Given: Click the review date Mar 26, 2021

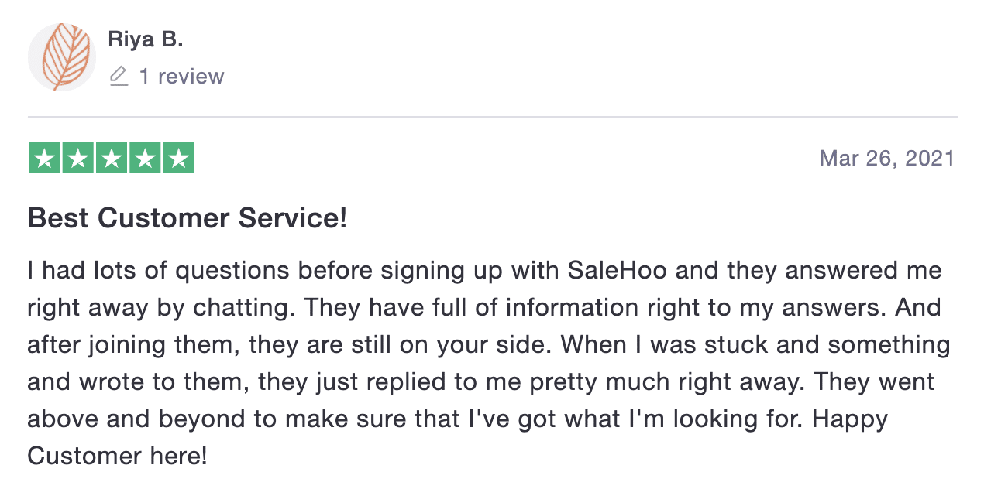Looking at the screenshot, I should click(x=887, y=159).
